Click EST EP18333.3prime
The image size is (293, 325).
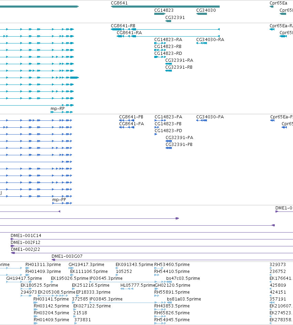click(x=93, y=292)
